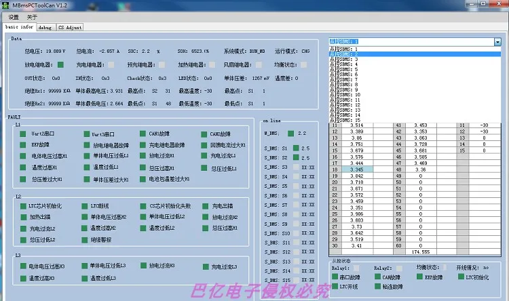
Task: Pick 从控SBMS: 10 from the list
Action: point(415,95)
